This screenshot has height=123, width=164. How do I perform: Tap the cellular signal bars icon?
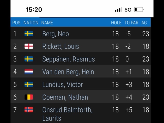(118, 10)
